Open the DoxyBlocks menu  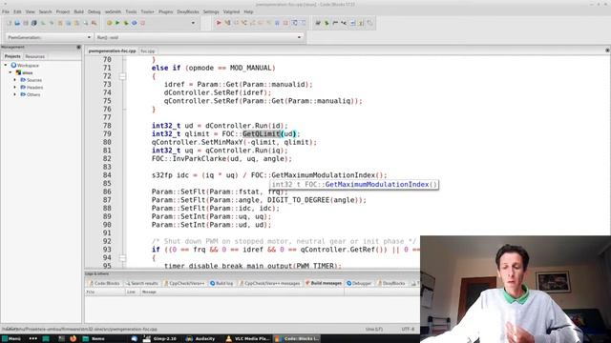point(188,12)
